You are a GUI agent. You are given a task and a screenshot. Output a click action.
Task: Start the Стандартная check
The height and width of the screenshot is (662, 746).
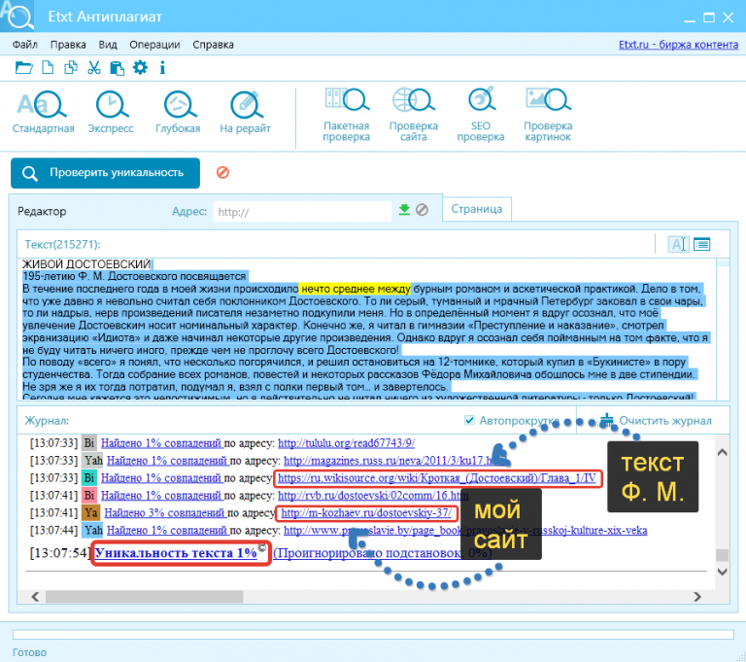[x=43, y=113]
